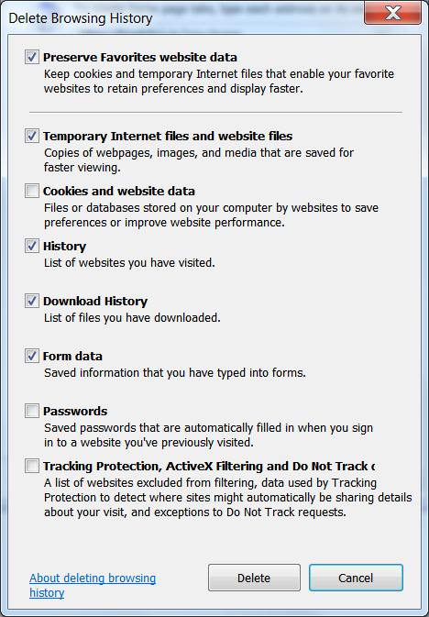Click the Cancel button

(x=356, y=578)
